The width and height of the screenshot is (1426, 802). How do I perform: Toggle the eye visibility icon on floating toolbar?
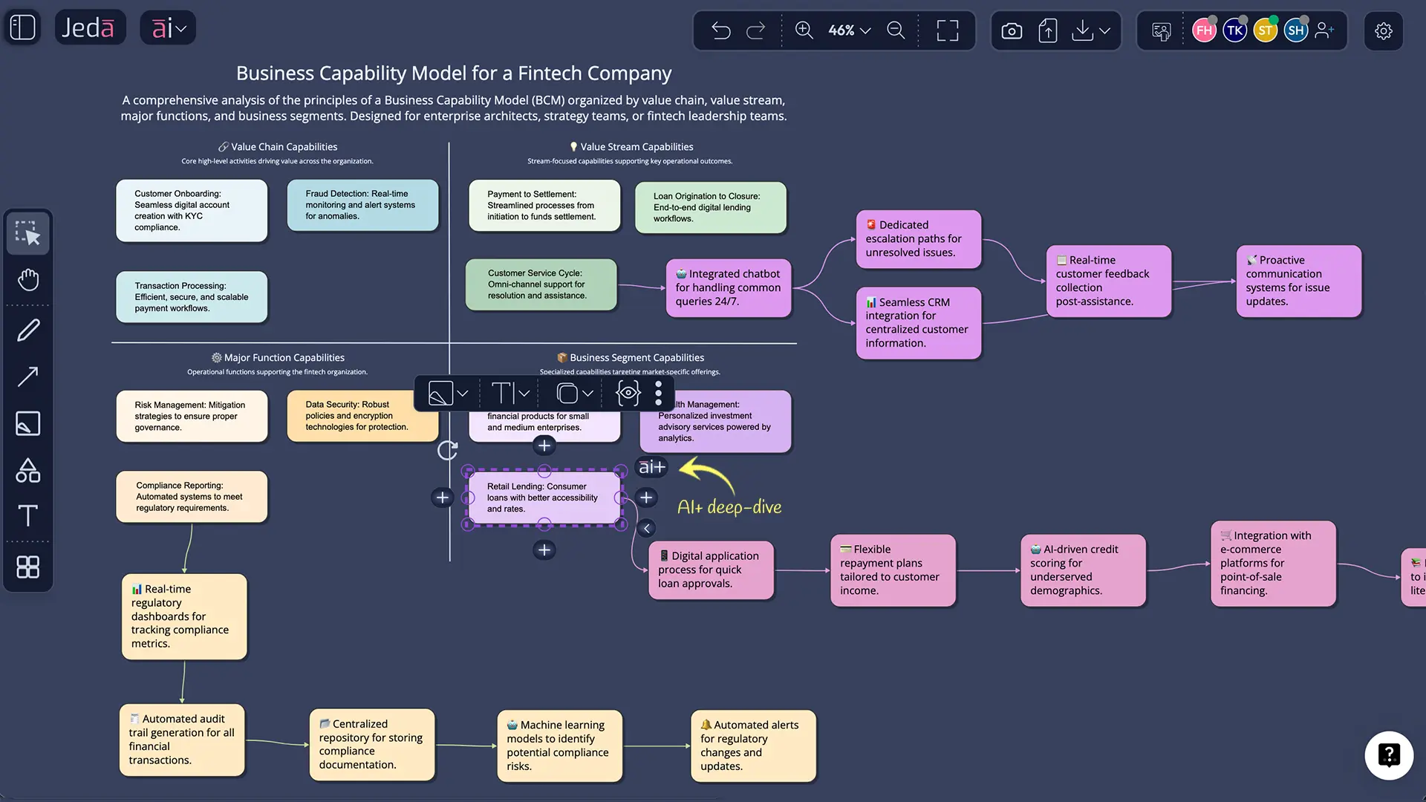[x=628, y=393]
